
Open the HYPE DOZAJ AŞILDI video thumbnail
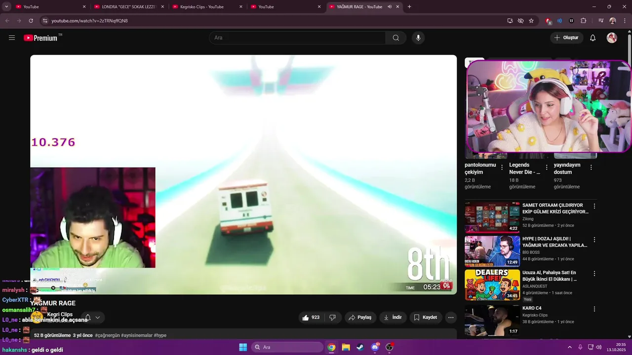tap(492, 251)
